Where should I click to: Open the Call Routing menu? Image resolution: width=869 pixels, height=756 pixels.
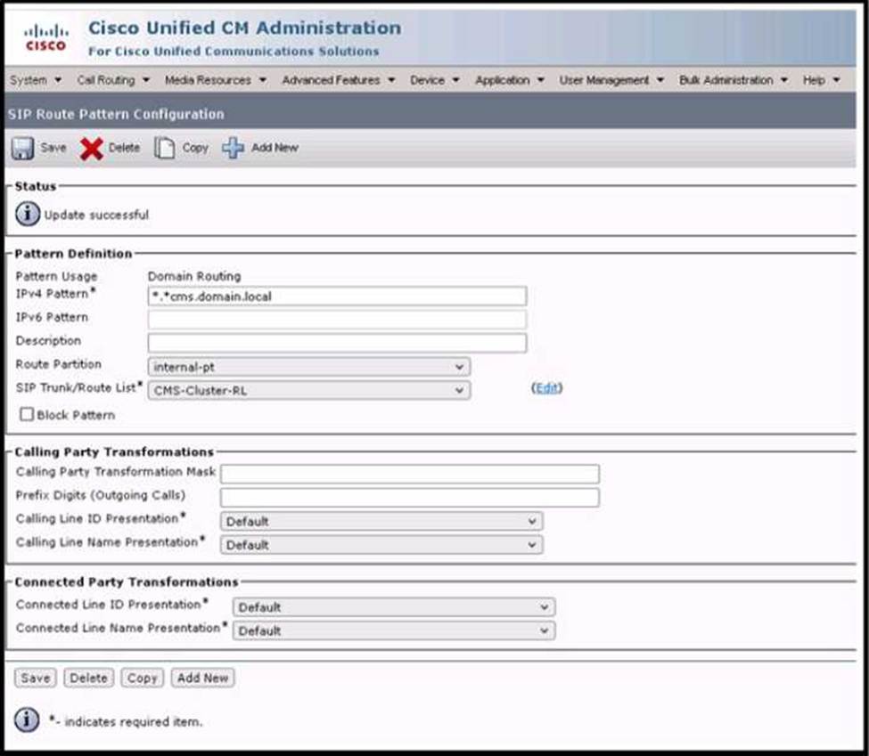113,80
